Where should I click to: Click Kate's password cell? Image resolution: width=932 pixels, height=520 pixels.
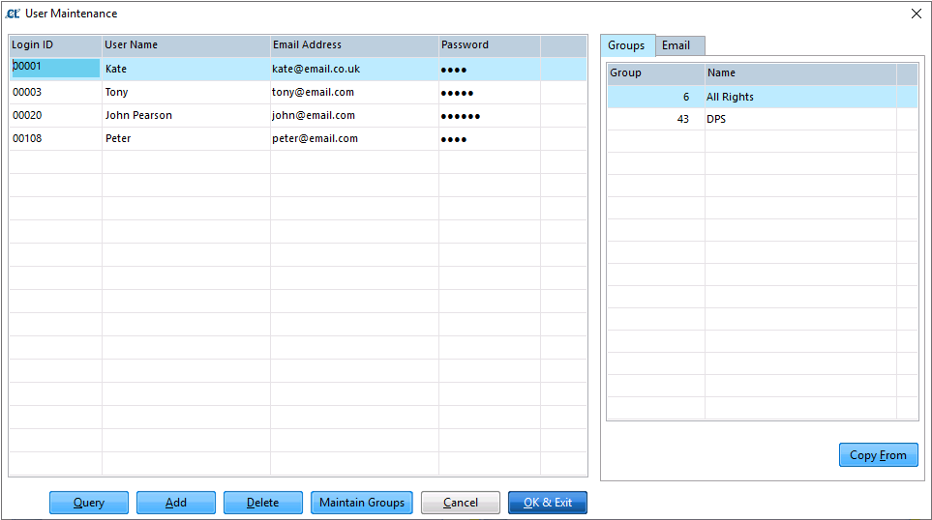tap(489, 70)
